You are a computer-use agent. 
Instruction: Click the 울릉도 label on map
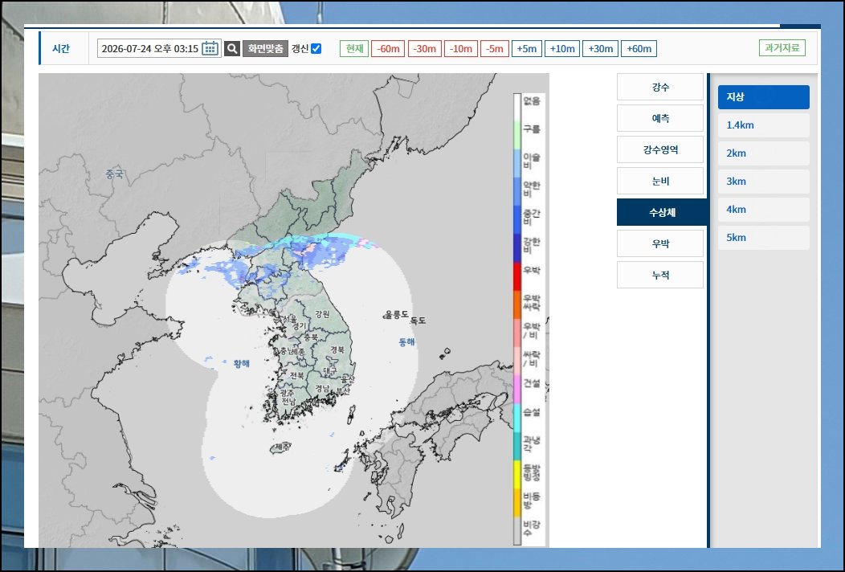tap(396, 315)
